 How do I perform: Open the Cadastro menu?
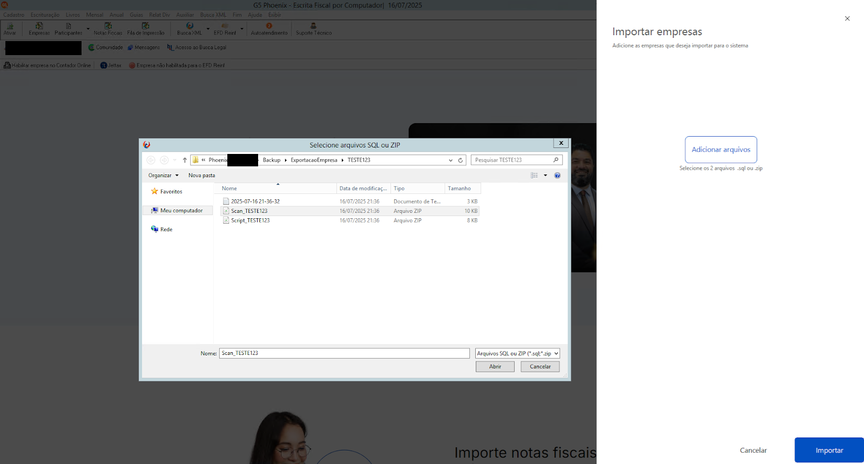(14, 15)
